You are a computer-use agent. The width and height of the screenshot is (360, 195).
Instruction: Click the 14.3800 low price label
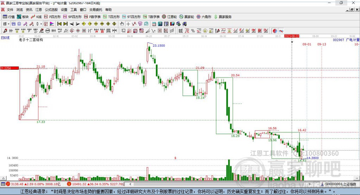pos(313,158)
